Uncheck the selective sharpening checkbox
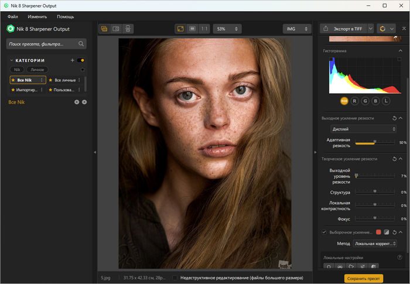The height and width of the screenshot is (284, 410). click(324, 232)
